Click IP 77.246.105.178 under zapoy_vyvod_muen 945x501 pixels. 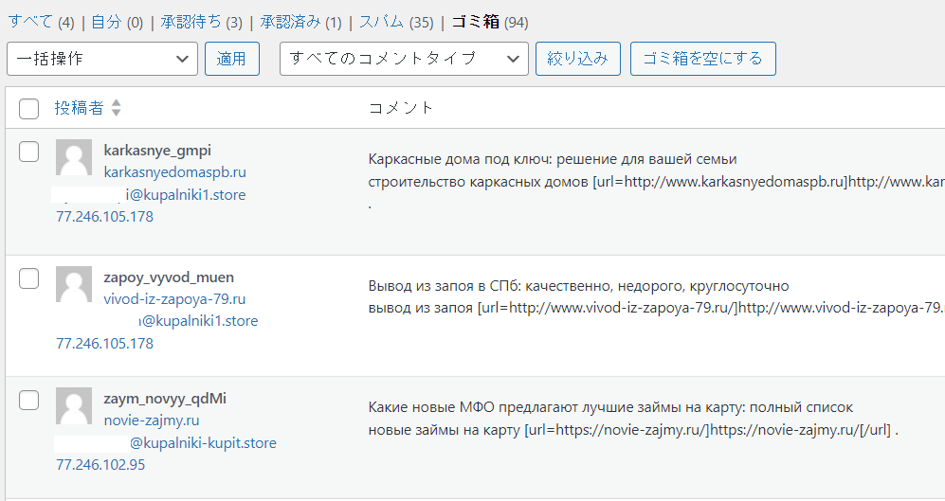point(105,343)
